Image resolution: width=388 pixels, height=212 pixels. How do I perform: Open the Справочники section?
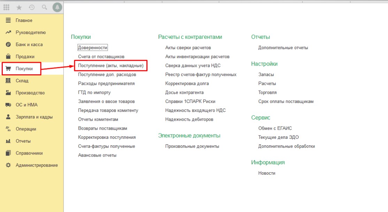click(x=29, y=153)
